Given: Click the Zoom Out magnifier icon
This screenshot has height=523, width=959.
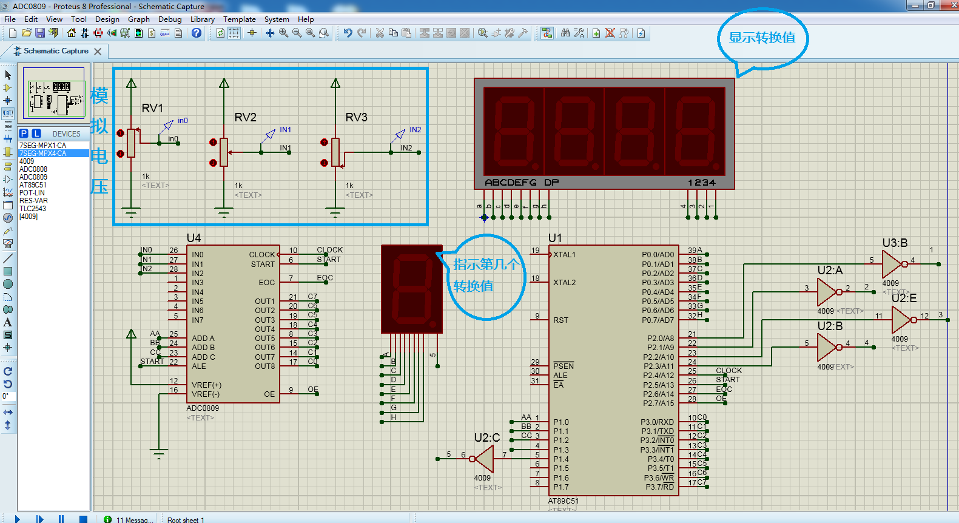Looking at the screenshot, I should [297, 33].
